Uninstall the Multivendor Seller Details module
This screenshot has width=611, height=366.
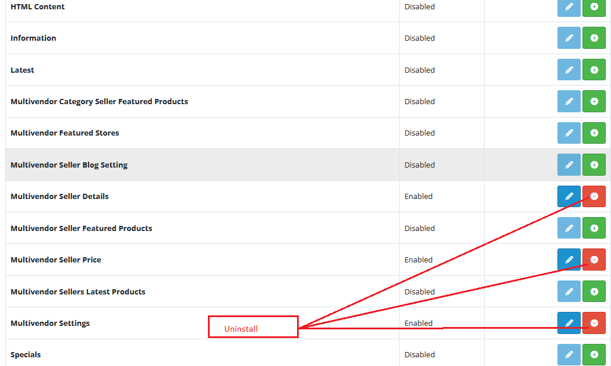(x=594, y=196)
